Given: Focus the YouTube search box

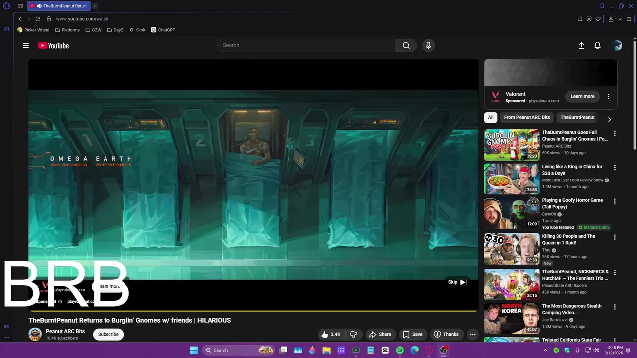Looking at the screenshot, I should (x=307, y=45).
